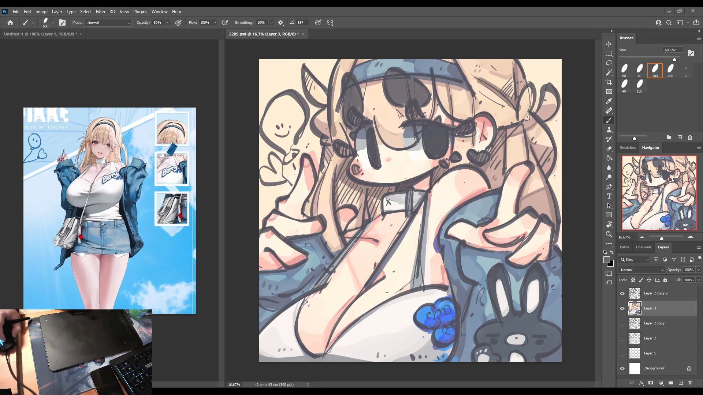Show Layer 2 visibility

click(622, 338)
